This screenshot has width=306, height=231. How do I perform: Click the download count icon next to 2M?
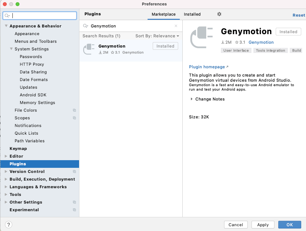(223, 42)
